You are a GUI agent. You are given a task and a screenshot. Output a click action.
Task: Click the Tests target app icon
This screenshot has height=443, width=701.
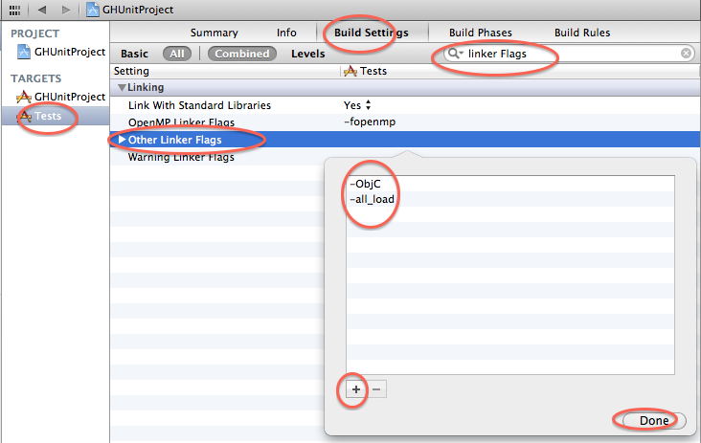(24, 116)
